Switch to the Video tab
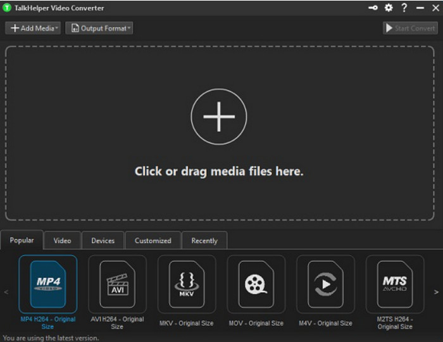Screen dimensions: 443x342 point(62,241)
